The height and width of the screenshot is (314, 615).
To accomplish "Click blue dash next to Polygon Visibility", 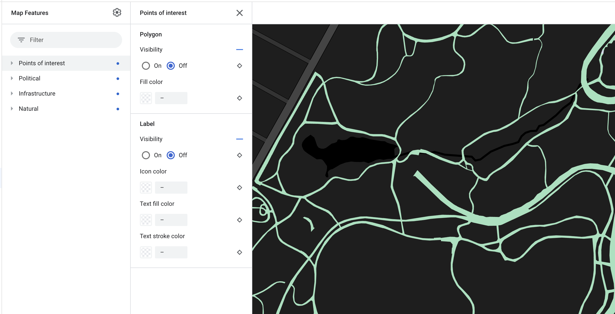I will point(239,50).
